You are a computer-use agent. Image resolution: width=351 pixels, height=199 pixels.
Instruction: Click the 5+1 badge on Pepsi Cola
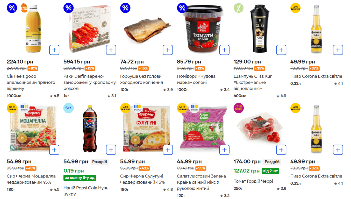coord(68,108)
